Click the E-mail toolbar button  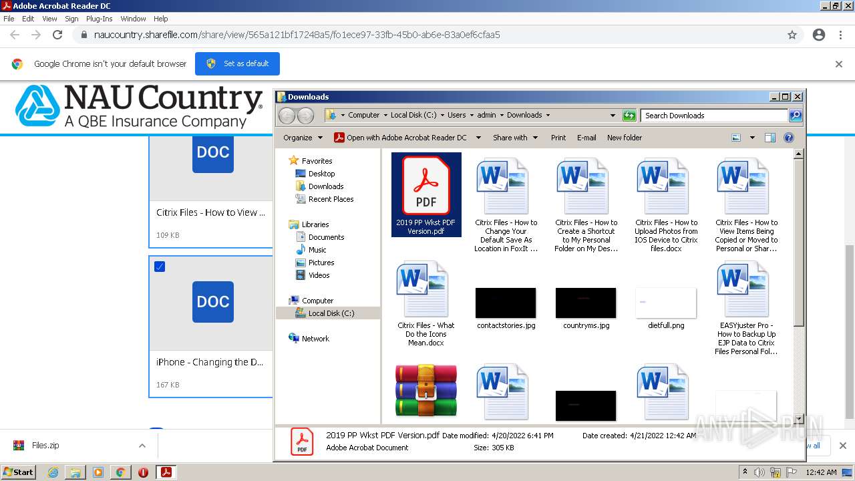[x=586, y=138]
